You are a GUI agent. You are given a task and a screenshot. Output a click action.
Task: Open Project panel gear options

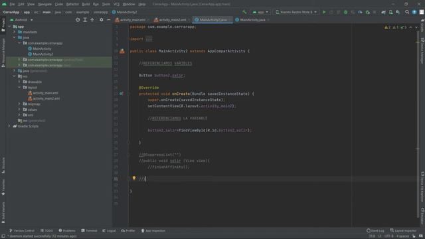[102, 20]
